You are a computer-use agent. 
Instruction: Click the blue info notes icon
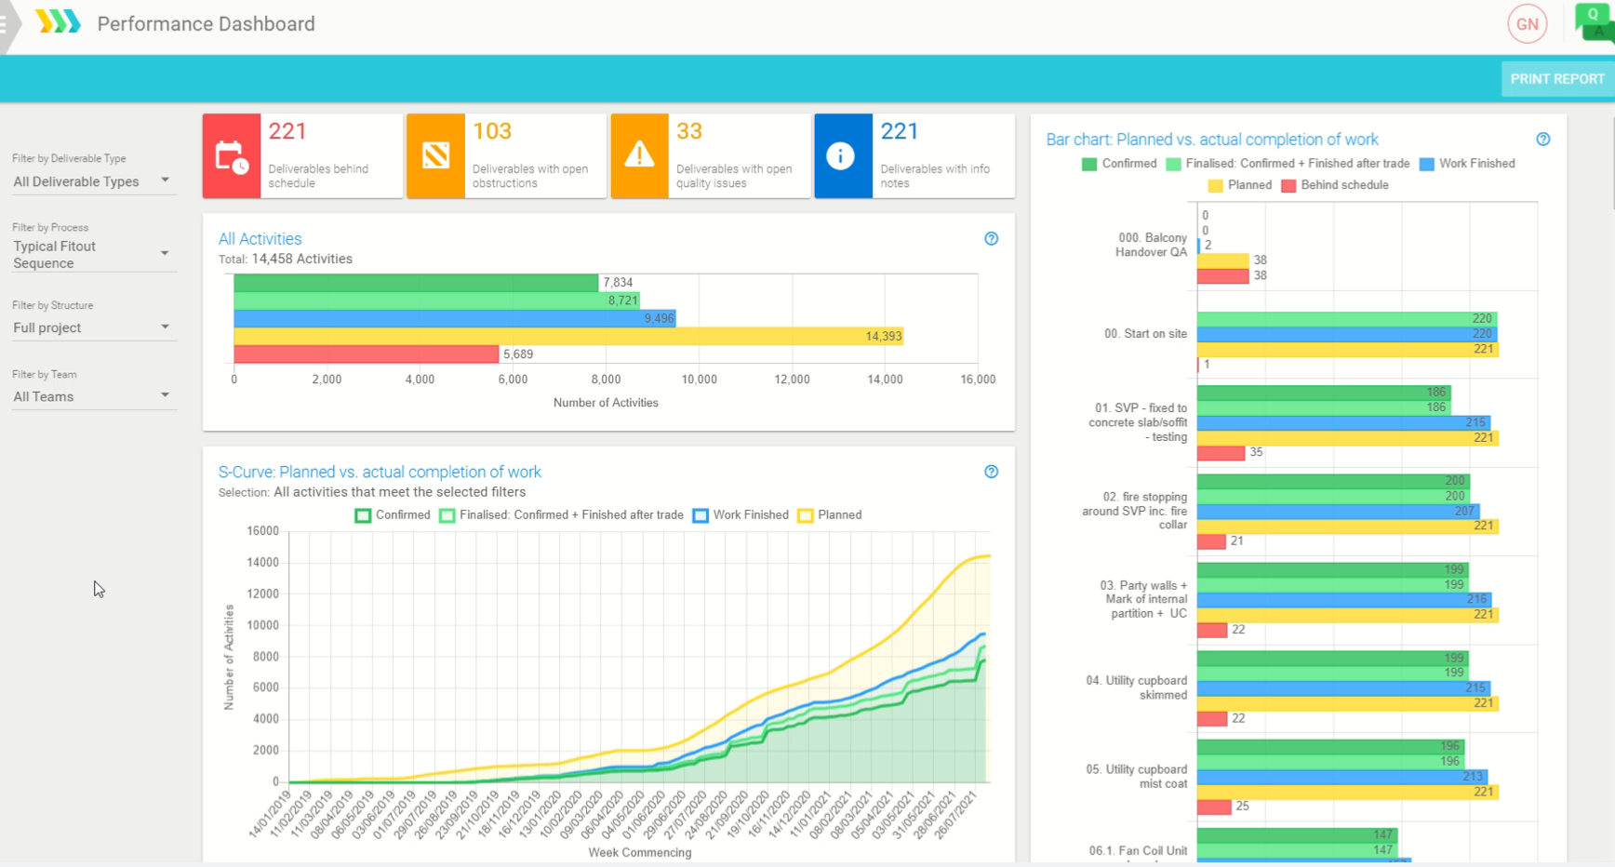point(842,156)
